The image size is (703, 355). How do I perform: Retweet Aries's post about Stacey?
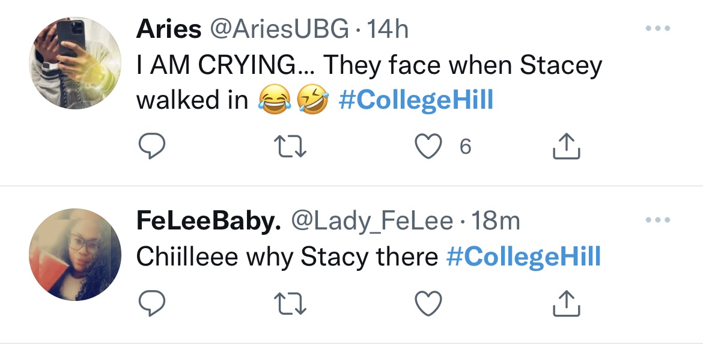pyautogui.click(x=290, y=144)
